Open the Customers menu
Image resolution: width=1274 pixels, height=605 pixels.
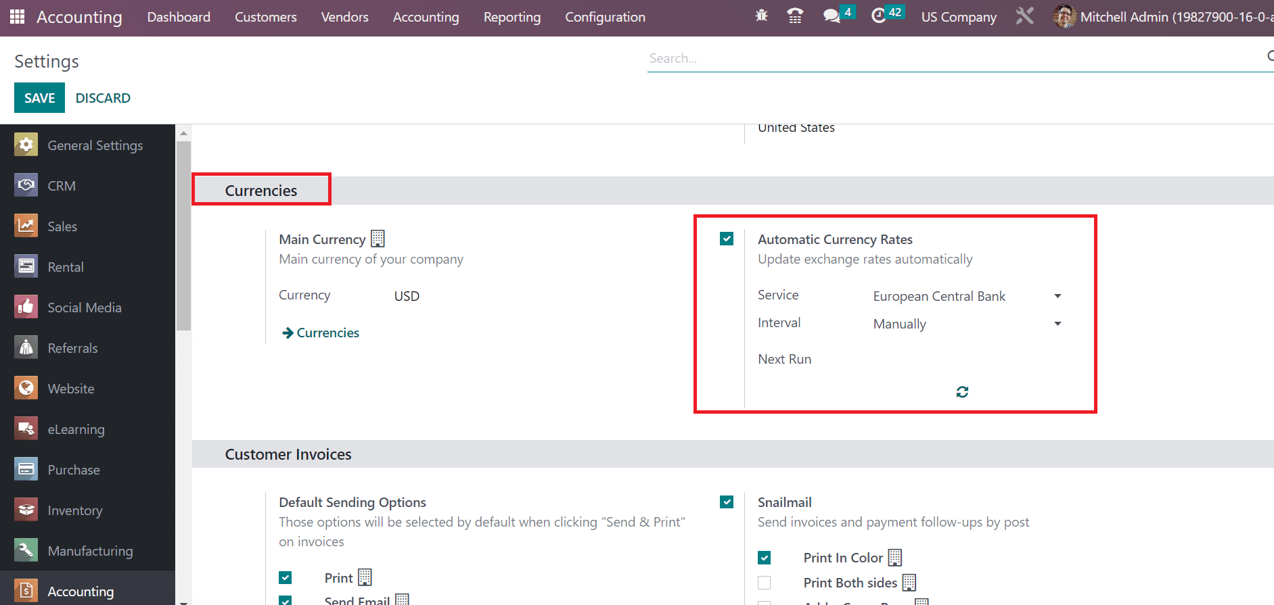point(265,17)
